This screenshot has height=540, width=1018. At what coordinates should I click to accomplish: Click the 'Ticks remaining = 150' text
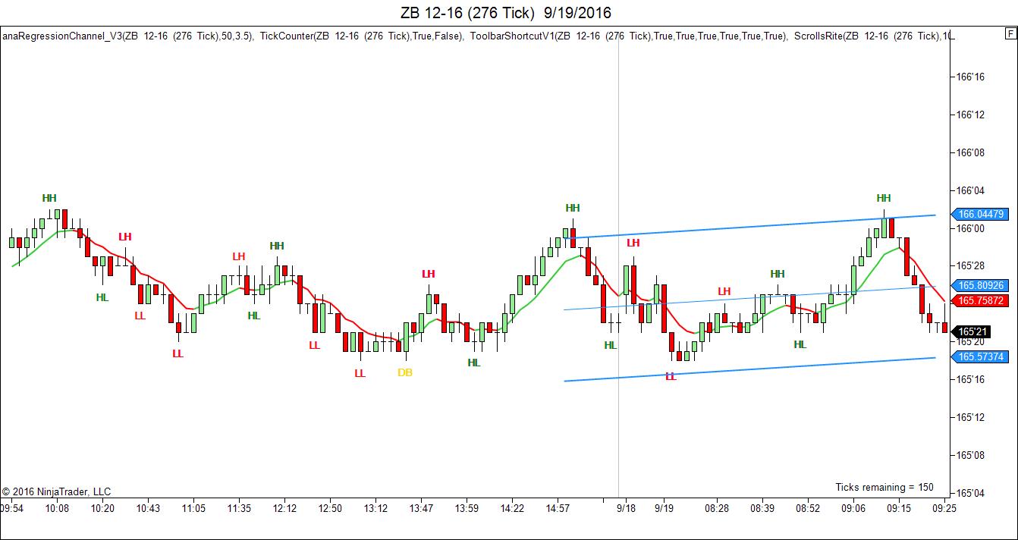click(x=884, y=487)
